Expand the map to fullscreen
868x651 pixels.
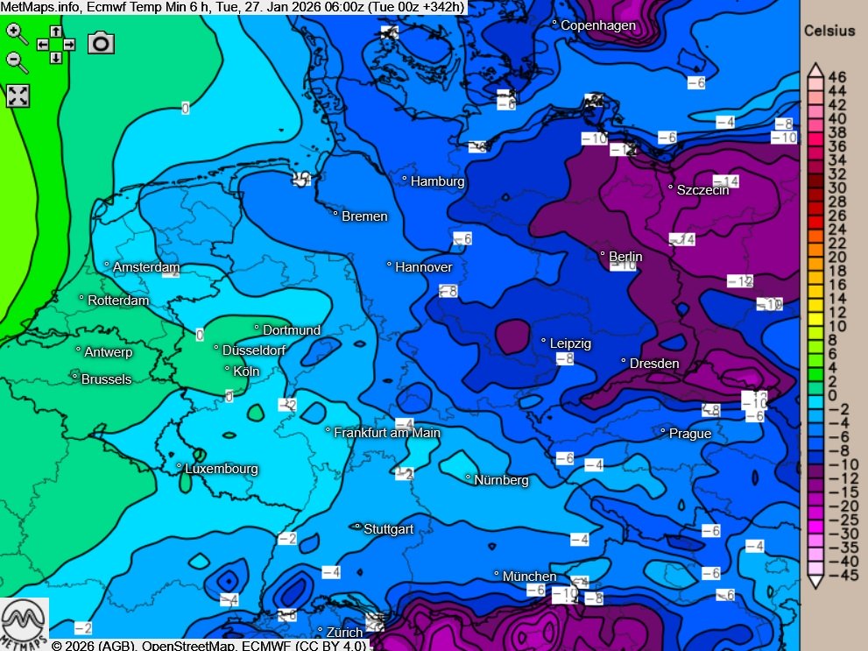point(18,96)
